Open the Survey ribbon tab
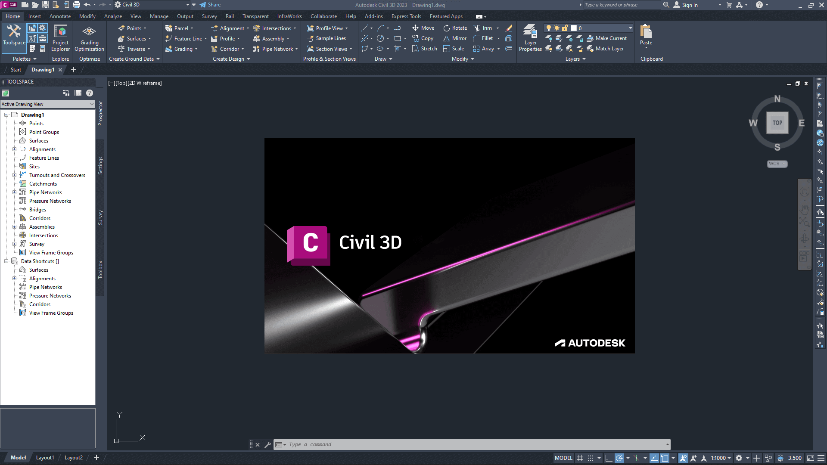This screenshot has width=827, height=465. tap(209, 16)
